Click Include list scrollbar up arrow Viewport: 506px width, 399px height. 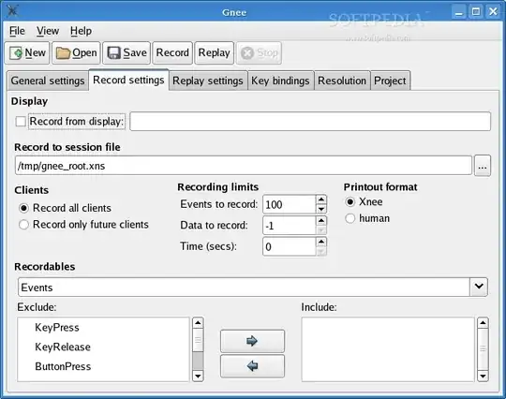click(483, 323)
